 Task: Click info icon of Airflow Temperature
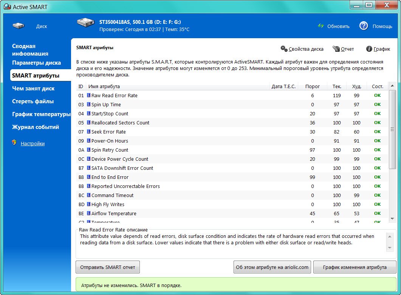click(88, 213)
